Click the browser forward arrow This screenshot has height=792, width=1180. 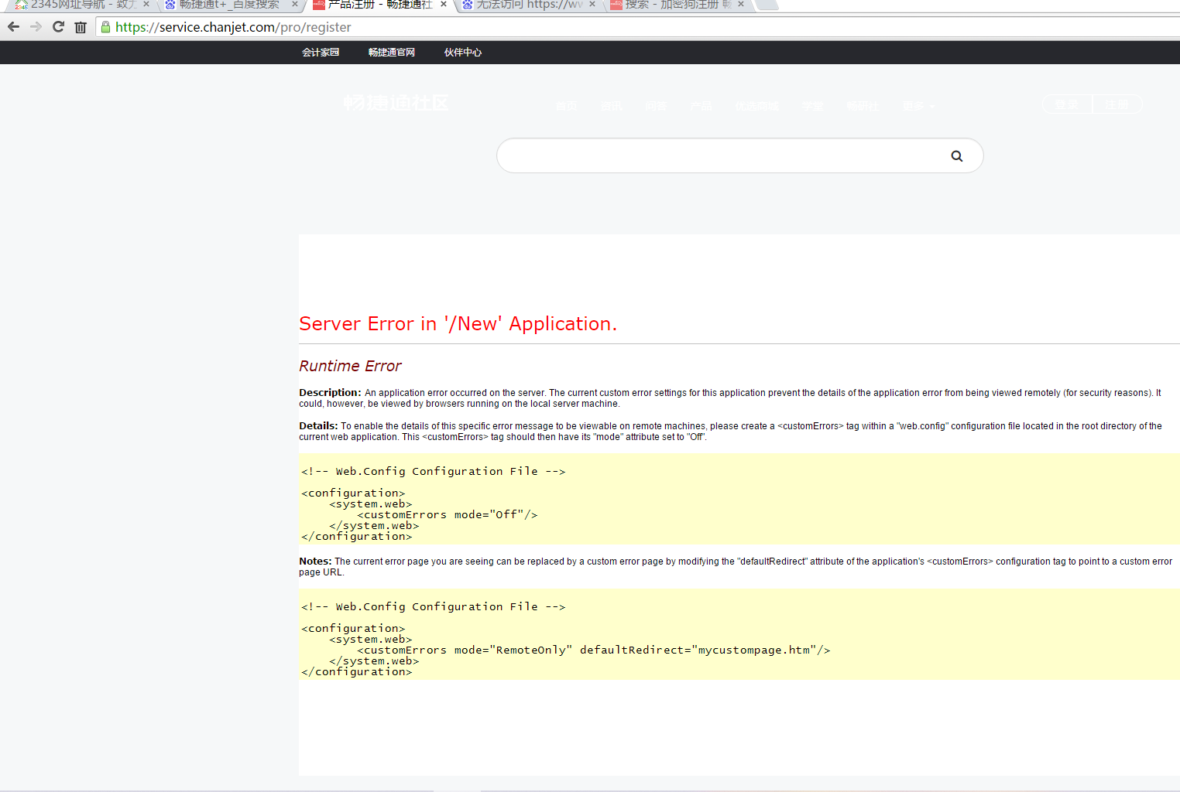(x=36, y=27)
